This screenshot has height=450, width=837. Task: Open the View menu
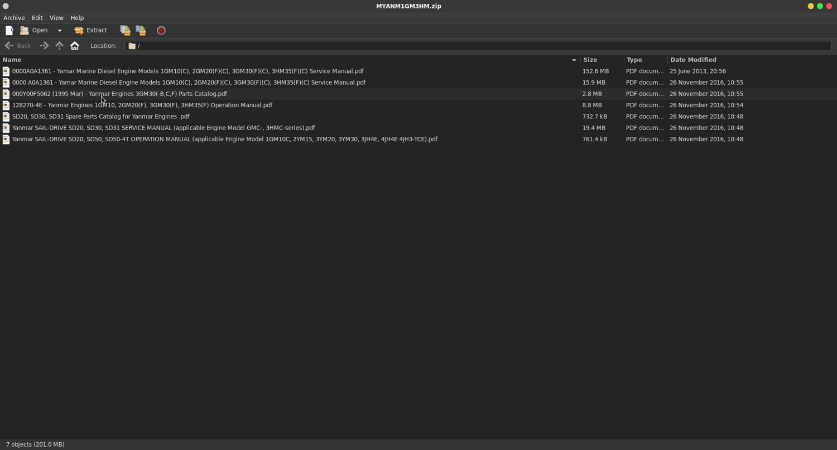click(56, 18)
